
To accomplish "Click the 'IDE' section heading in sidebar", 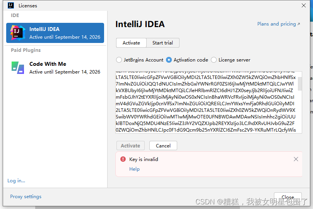I will 15,15.
